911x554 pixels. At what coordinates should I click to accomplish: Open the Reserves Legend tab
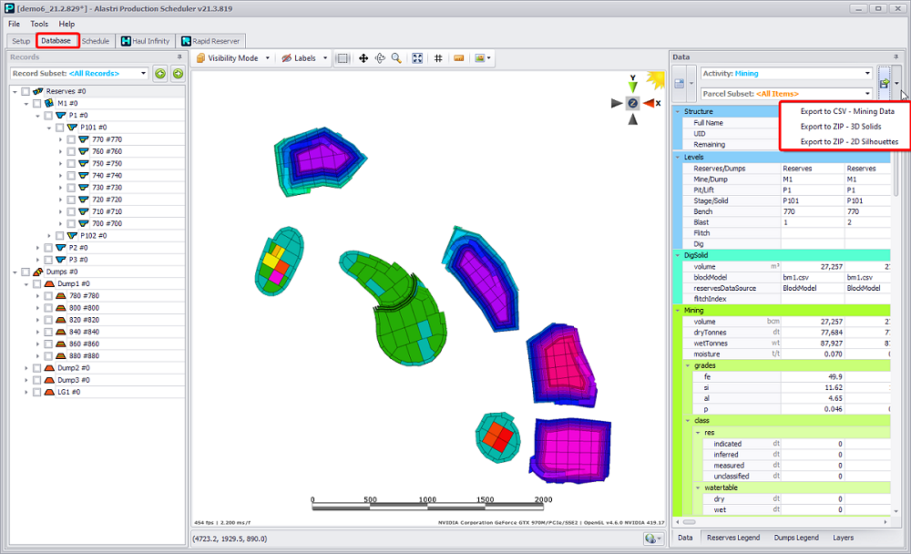tap(732, 538)
